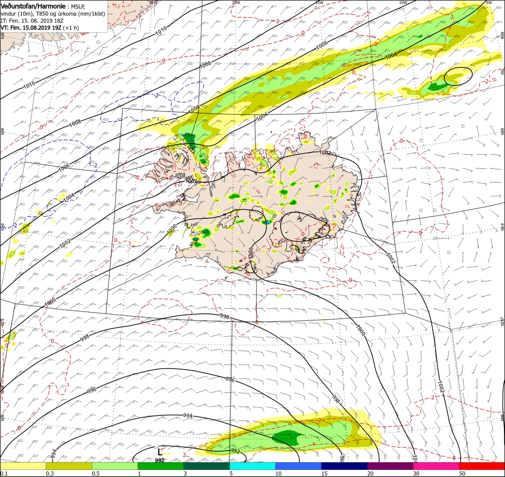Screen dimensions: 505x477
Task: Click the '20W' longitude label
Action: (236, 2)
